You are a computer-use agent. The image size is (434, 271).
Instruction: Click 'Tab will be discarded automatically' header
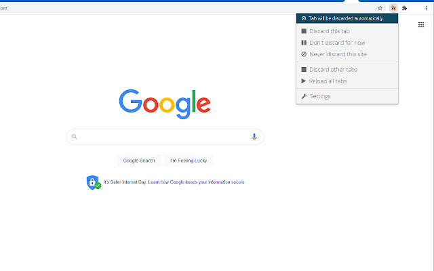[x=347, y=18]
